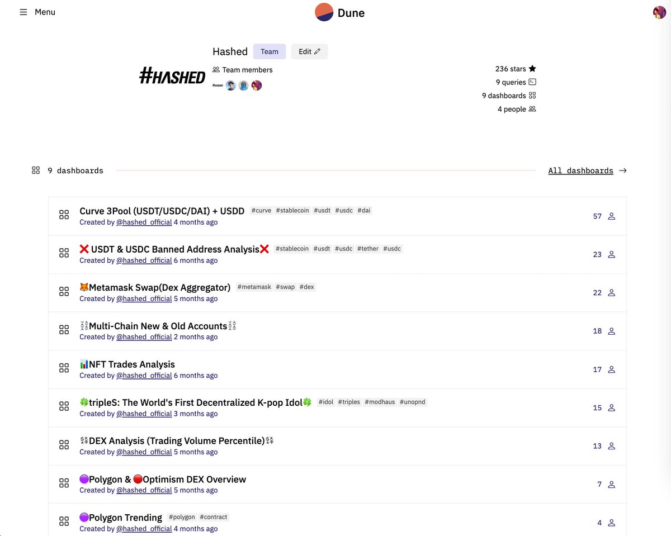This screenshot has width=671, height=536.
Task: Click the Team members label
Action: (247, 70)
